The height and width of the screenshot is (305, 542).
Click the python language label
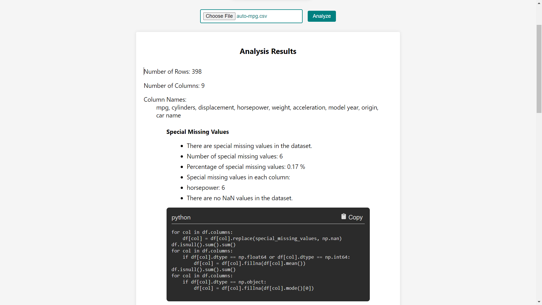181,217
